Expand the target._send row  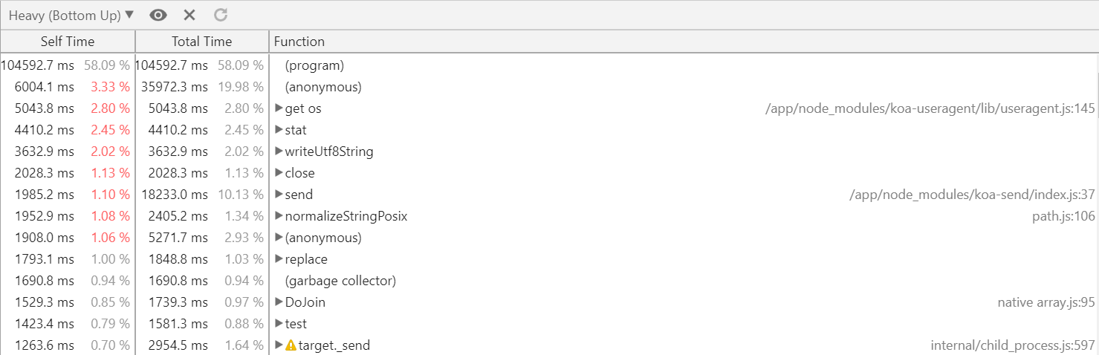pos(279,345)
